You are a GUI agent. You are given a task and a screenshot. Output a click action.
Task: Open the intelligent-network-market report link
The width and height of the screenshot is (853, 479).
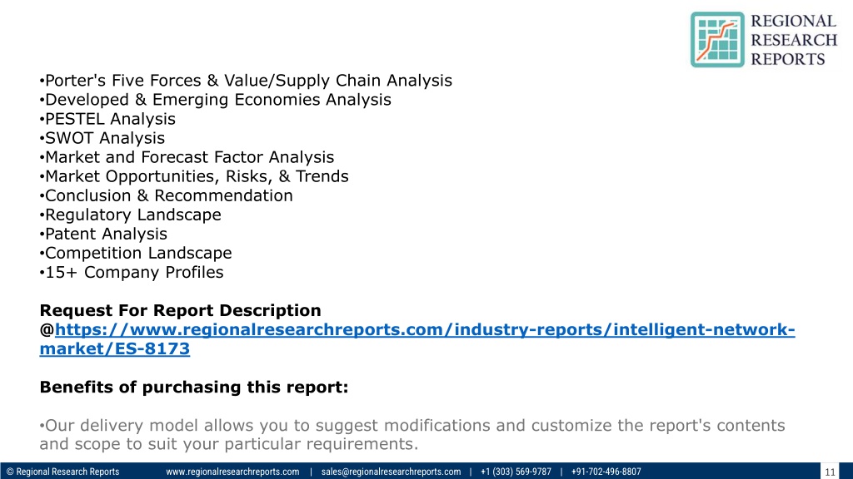point(425,329)
